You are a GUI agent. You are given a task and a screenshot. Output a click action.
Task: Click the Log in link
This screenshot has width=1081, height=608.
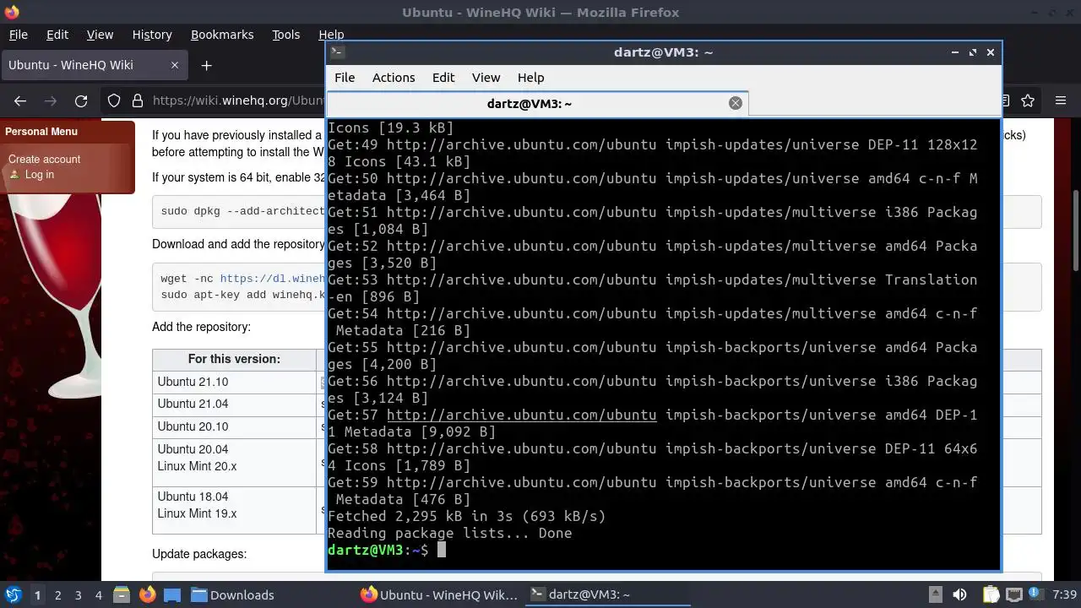click(x=39, y=174)
